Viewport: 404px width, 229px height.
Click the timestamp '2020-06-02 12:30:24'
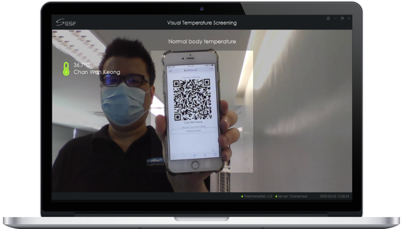tap(335, 196)
